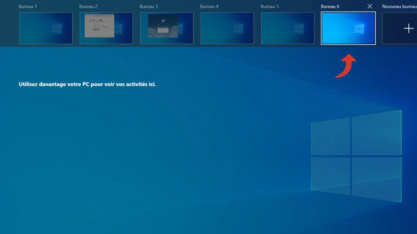This screenshot has width=417, height=234.
Task: Click the activity history message text
Action: [88, 84]
